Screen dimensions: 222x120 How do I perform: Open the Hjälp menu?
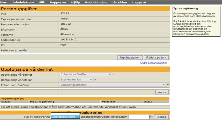click(75, 2)
